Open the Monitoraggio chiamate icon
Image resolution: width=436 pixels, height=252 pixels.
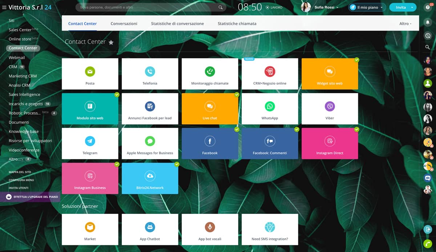point(210,71)
